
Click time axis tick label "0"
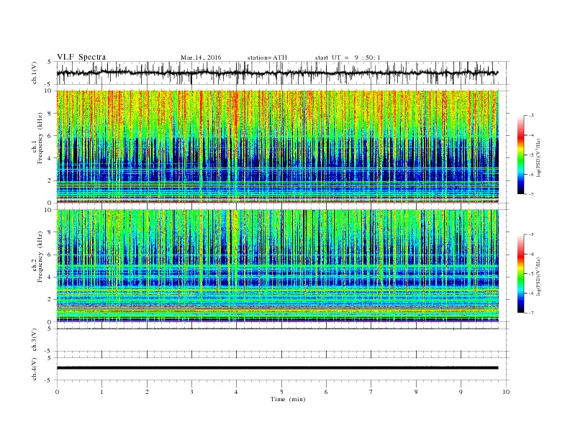click(x=57, y=392)
